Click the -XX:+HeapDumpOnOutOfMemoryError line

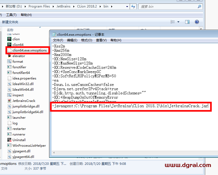(x=85, y=97)
